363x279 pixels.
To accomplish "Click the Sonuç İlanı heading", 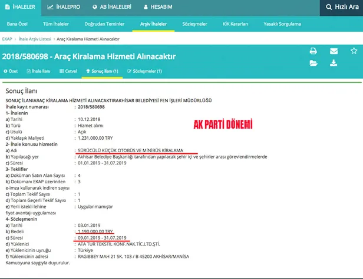I will [x=21, y=91].
